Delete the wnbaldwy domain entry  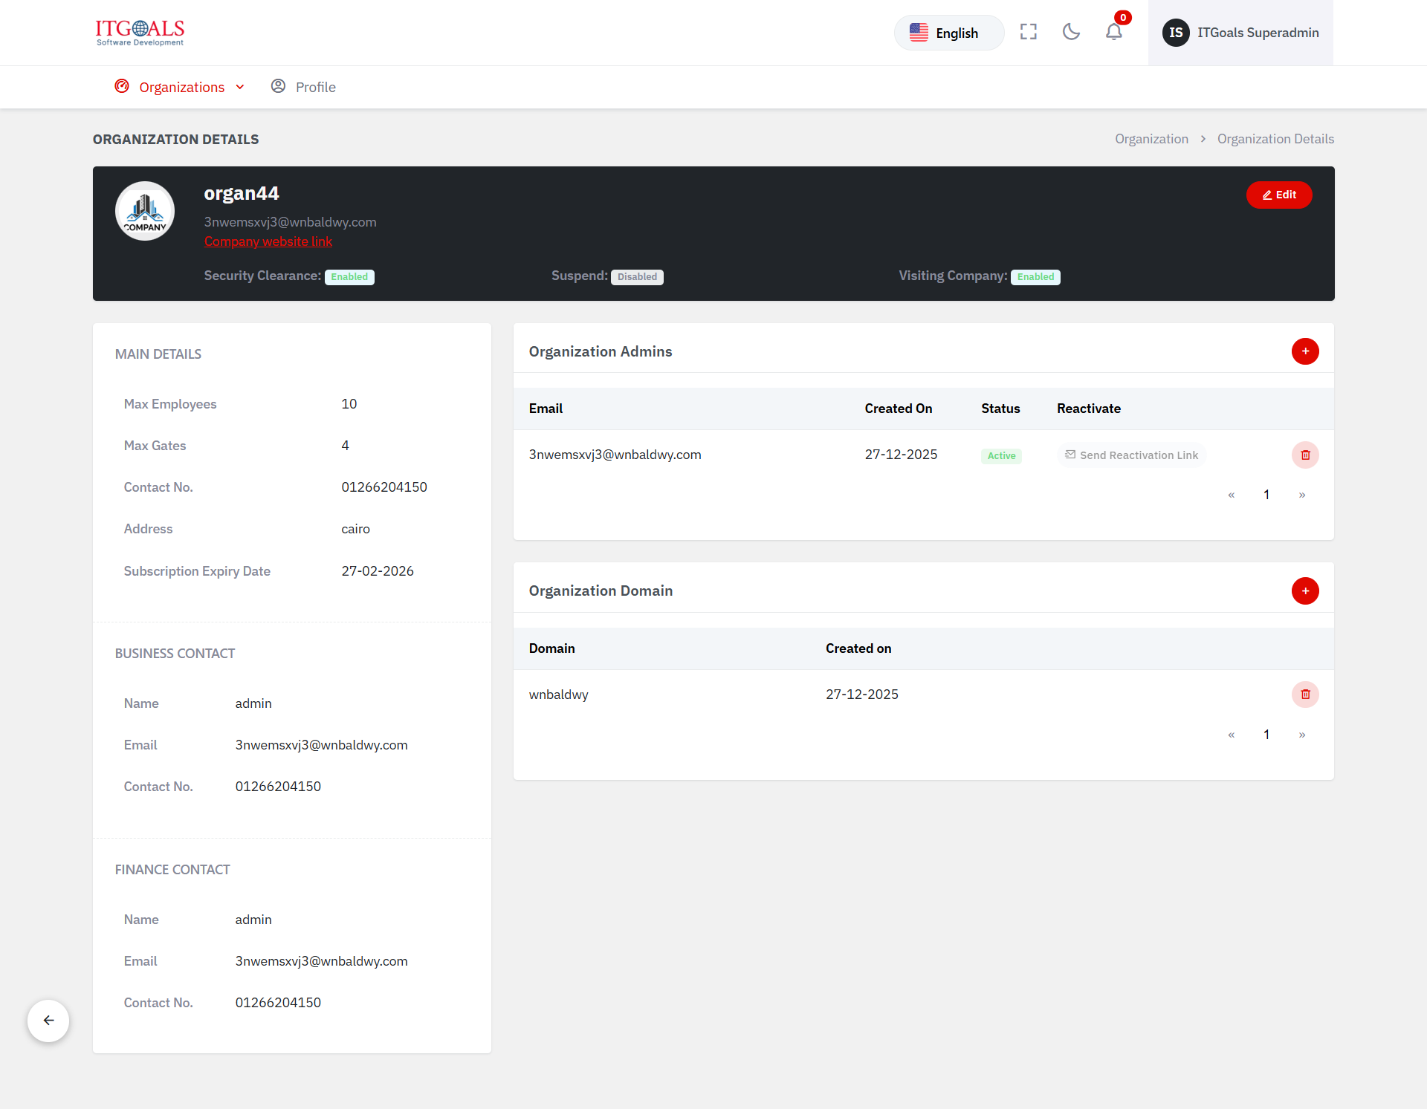click(x=1304, y=695)
